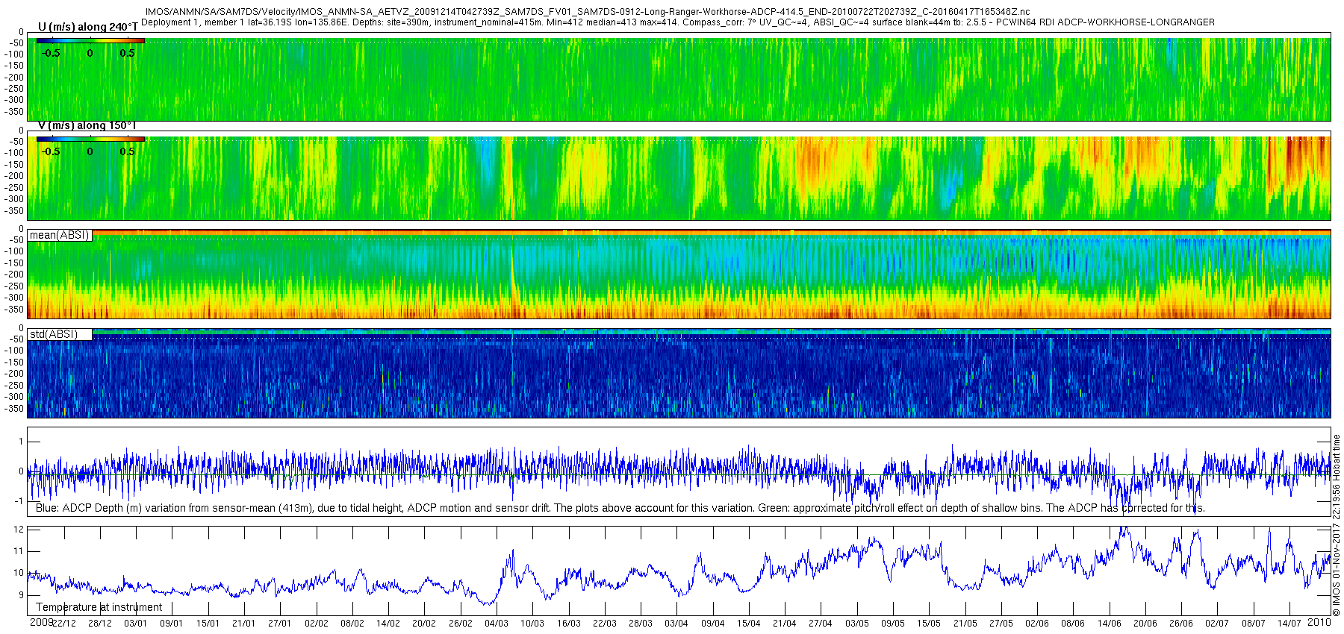The width and height of the screenshot is (1344, 634).
Task: Click the V velocity colorbar
Action: (90, 139)
